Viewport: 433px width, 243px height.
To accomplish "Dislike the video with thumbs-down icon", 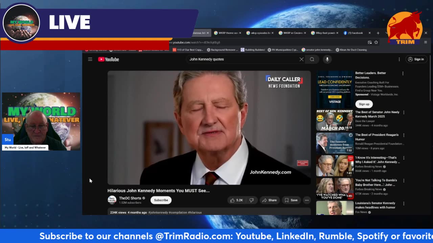I will click(x=251, y=200).
